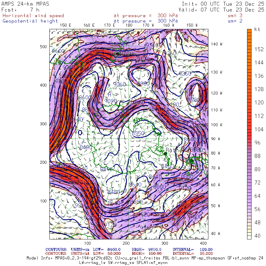Click the "140 W" longitude label on right edge
266x266 pixels.
(x=216, y=44)
